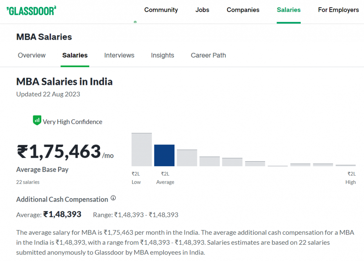The width and height of the screenshot is (364, 261).
Task: Click the 'Updated 22 Aug 2023' text
Action: [48, 94]
